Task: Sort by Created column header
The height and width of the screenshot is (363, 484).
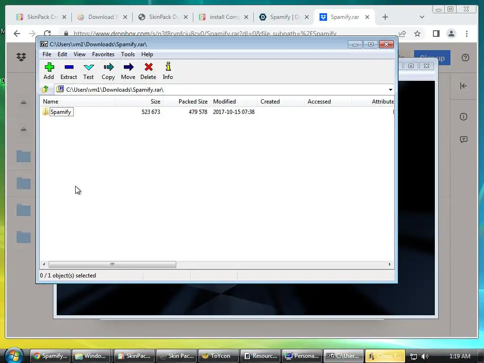Action: [281, 102]
